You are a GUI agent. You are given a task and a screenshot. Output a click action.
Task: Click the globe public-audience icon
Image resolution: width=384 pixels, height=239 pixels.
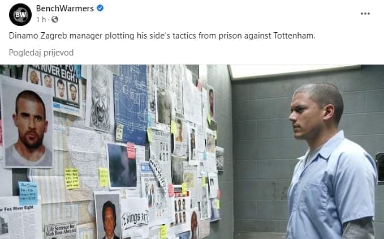55,19
